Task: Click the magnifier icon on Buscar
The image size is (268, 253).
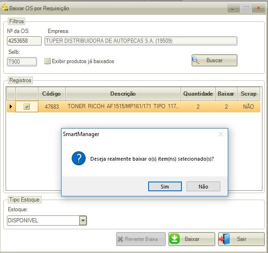Action: (196, 60)
